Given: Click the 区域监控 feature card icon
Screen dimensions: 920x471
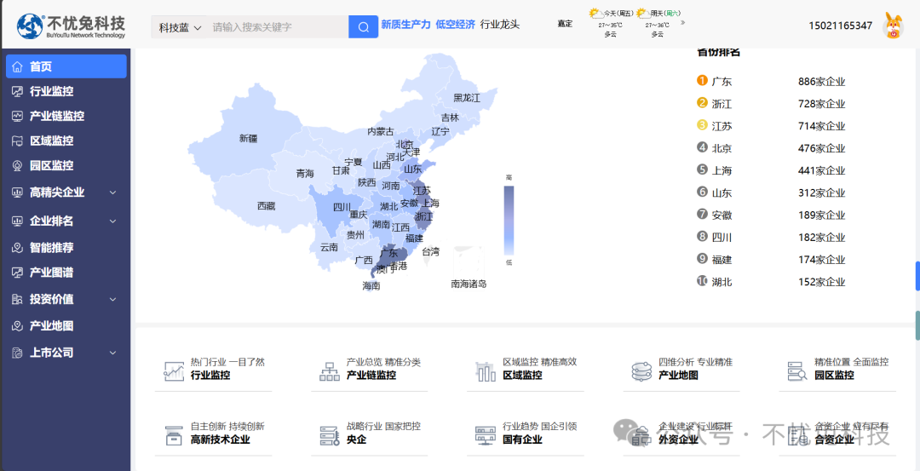Looking at the screenshot, I should coord(486,370).
